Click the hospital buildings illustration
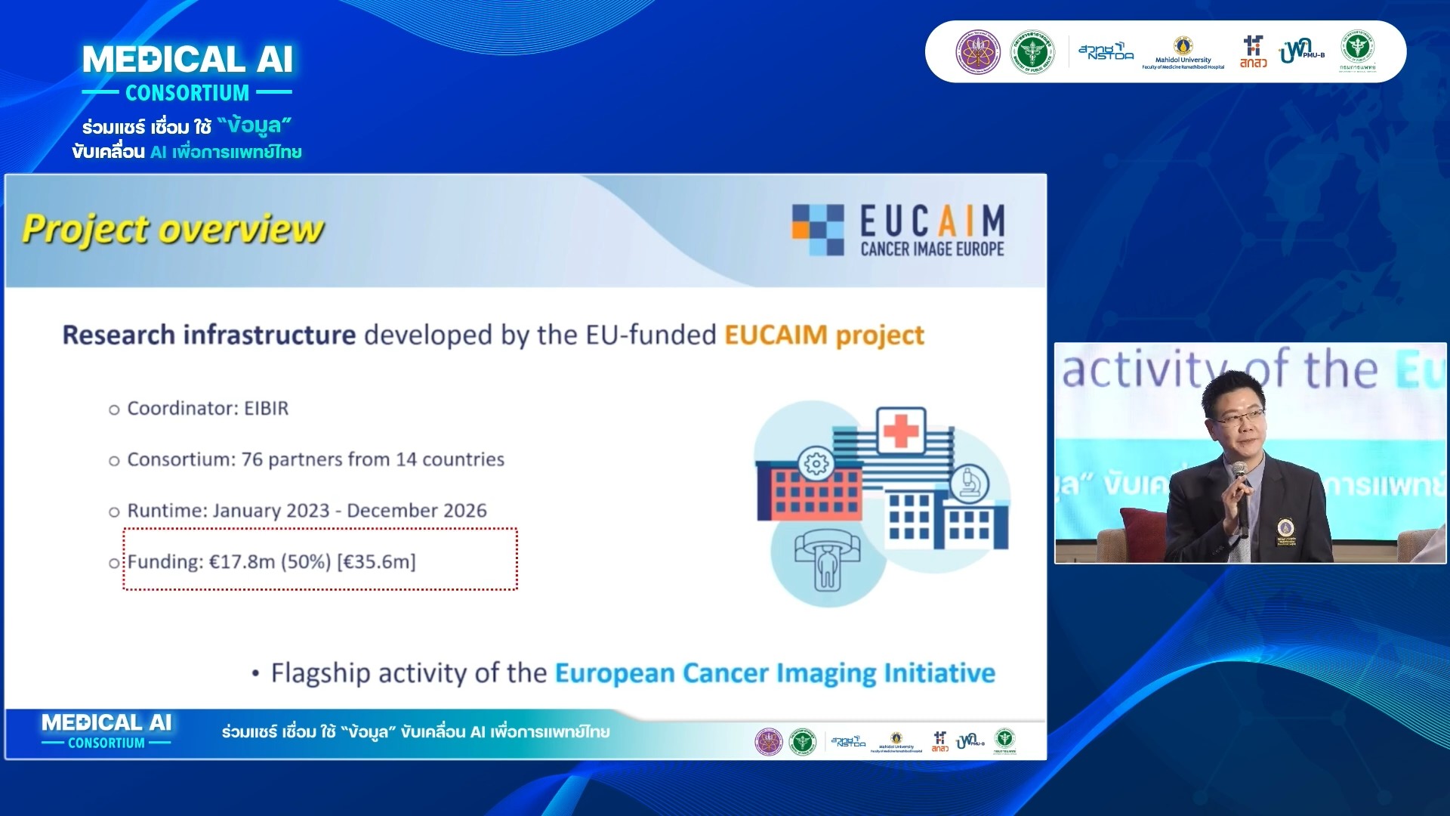Image resolution: width=1450 pixels, height=816 pixels. point(882,503)
